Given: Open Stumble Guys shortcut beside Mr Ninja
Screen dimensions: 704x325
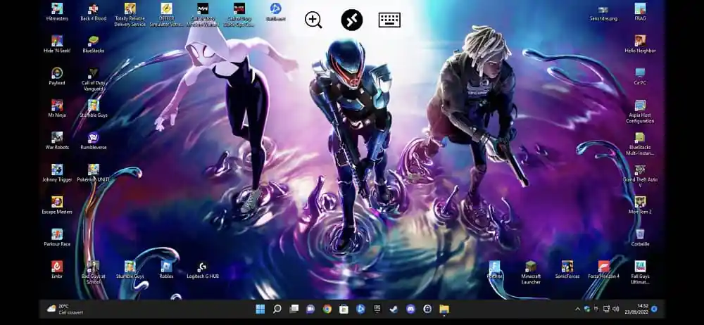Looking at the screenshot, I should click(94, 108).
